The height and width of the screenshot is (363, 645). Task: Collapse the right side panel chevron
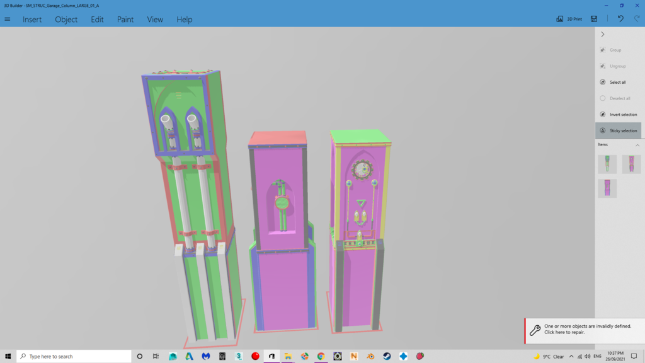click(603, 35)
